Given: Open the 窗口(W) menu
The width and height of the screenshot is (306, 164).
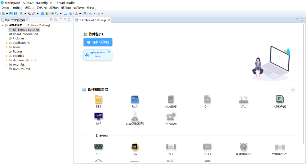Looking at the screenshot, I should coord(78,8).
